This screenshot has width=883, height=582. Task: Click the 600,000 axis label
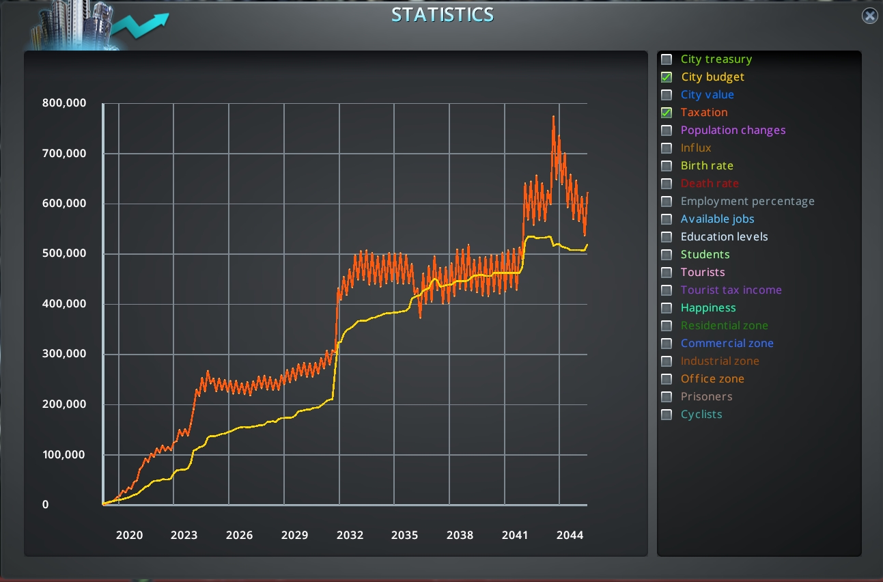click(64, 204)
